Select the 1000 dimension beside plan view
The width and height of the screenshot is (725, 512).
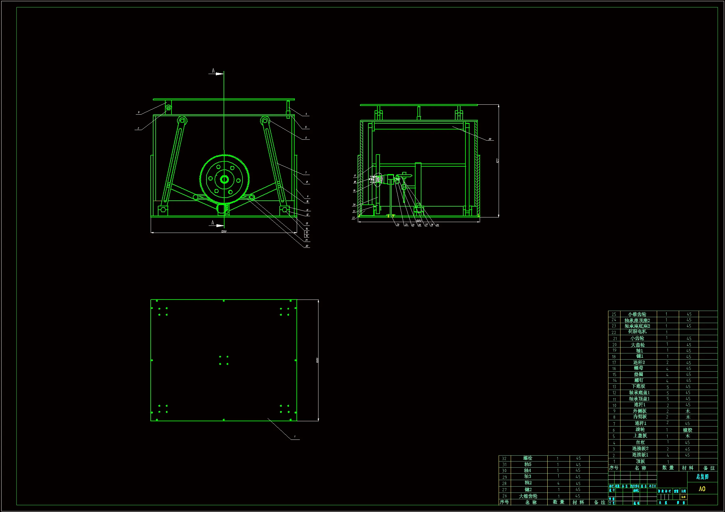click(x=317, y=360)
